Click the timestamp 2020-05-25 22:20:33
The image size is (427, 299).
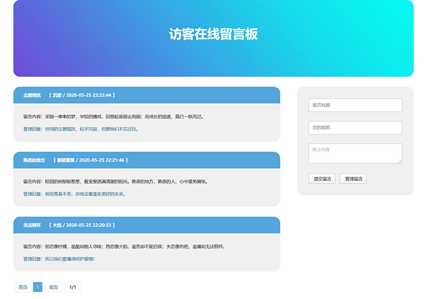point(89,225)
